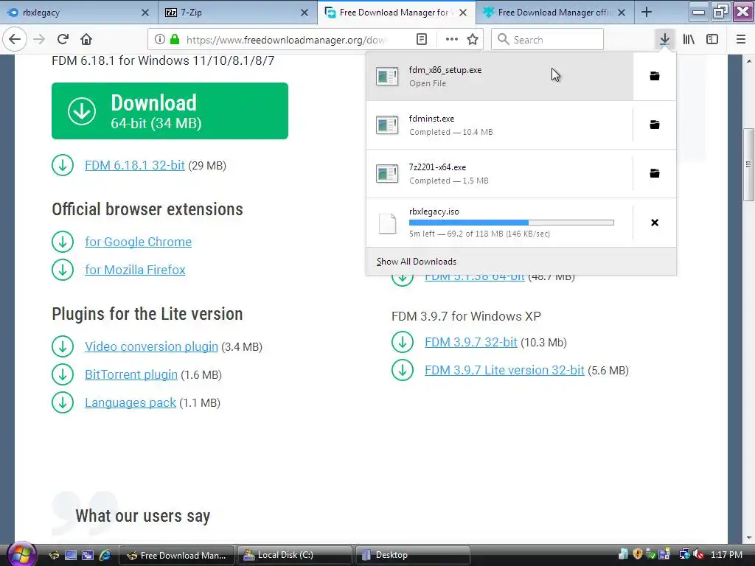Download FDM 3.9.7 Lite version 32-bit

coord(504,370)
